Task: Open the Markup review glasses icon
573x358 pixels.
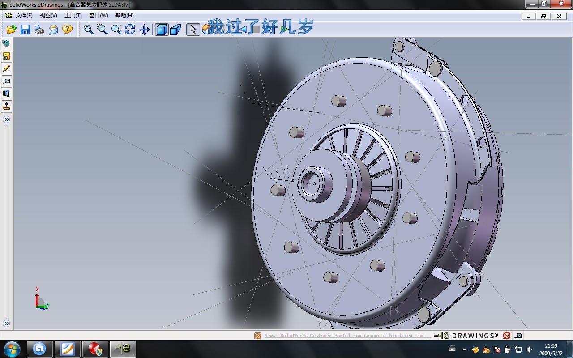Action: point(6,56)
